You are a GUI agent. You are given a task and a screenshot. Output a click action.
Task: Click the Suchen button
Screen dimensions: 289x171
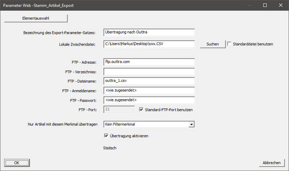tap(213, 44)
